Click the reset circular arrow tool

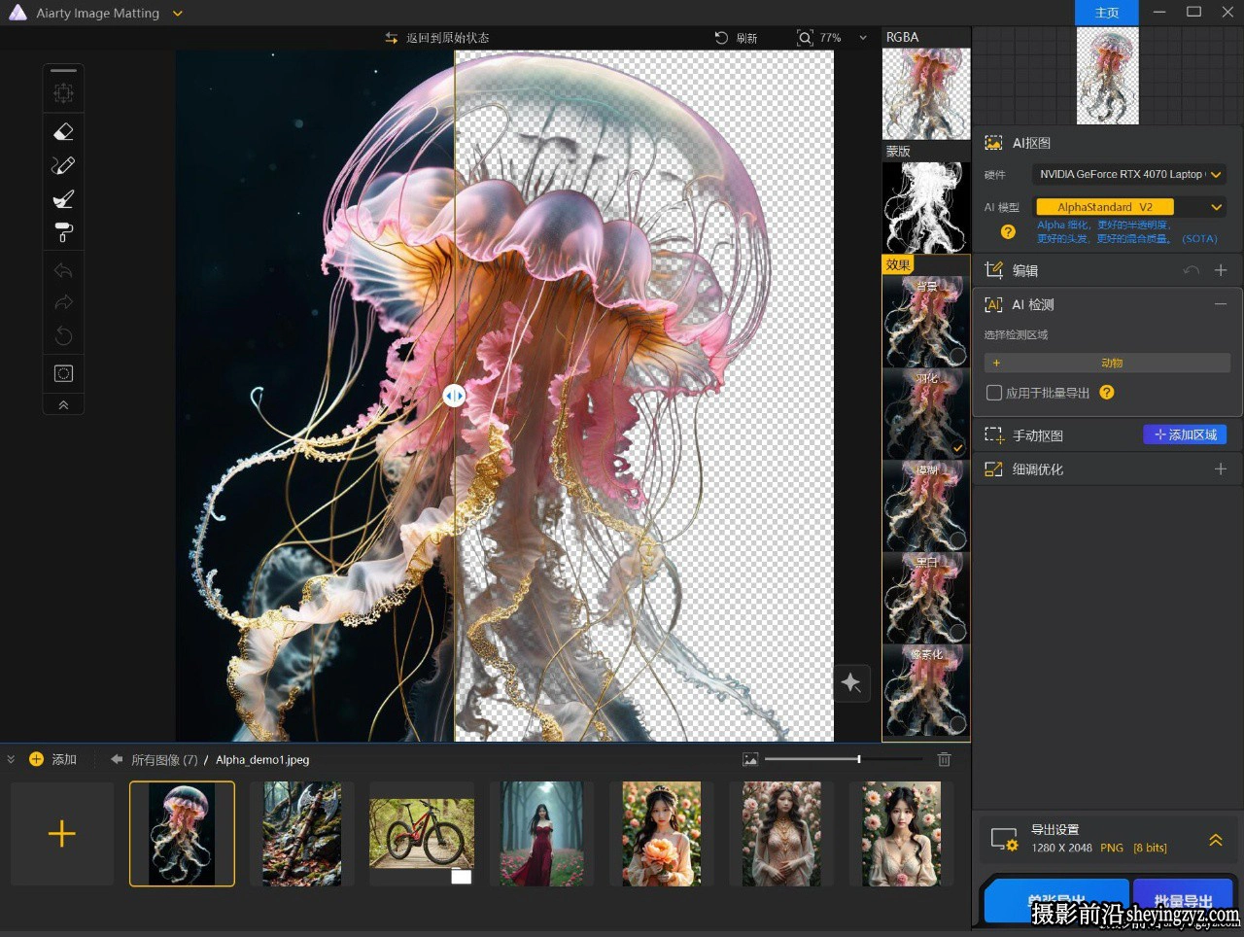point(63,335)
